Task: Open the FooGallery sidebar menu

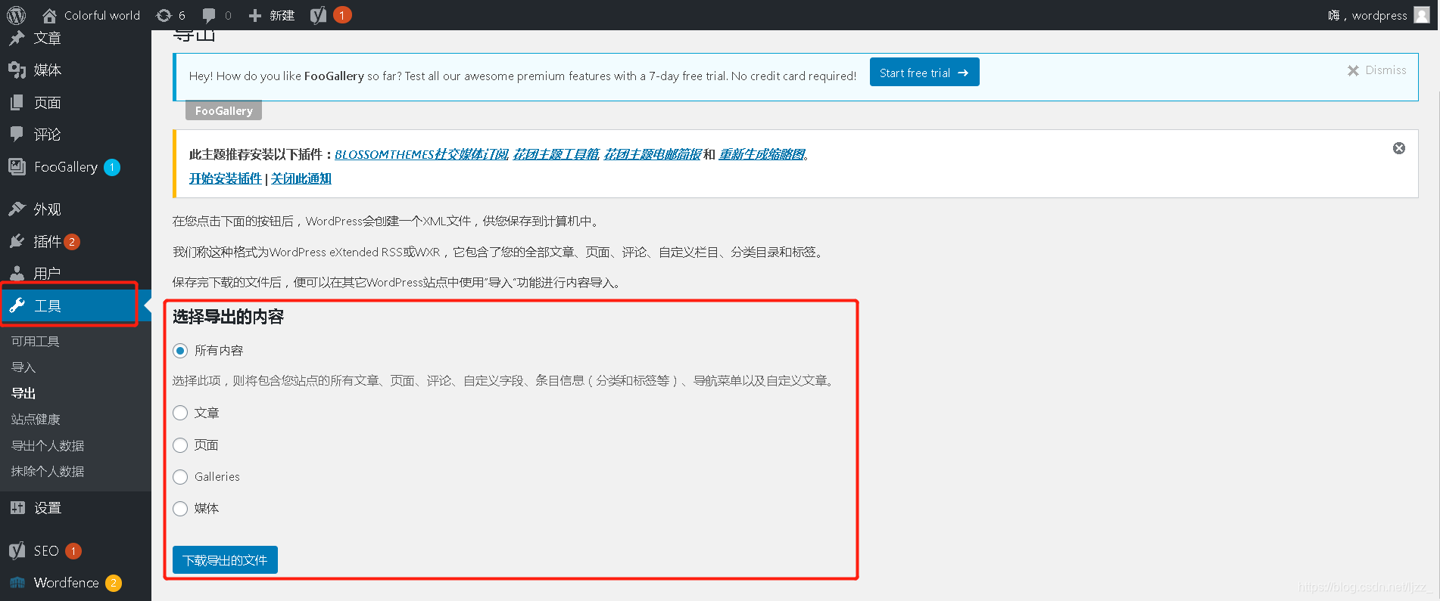Action: coord(65,167)
